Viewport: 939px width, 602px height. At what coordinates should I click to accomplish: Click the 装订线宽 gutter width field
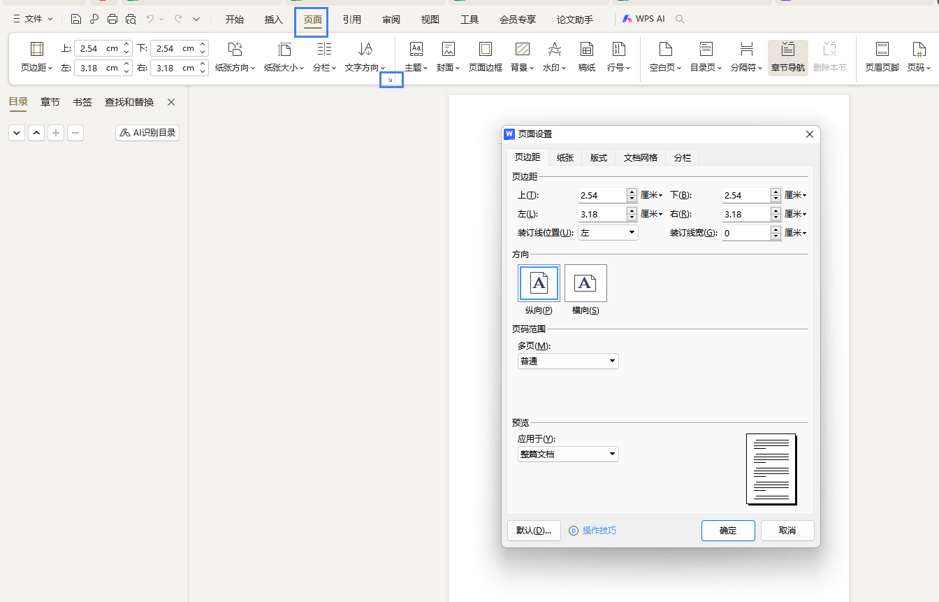[746, 233]
